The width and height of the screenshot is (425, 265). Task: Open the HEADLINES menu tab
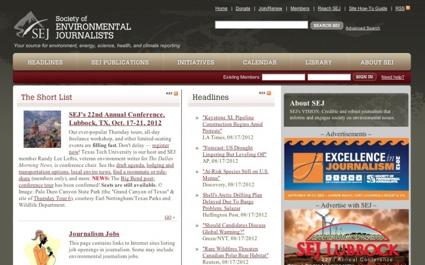tap(45, 62)
